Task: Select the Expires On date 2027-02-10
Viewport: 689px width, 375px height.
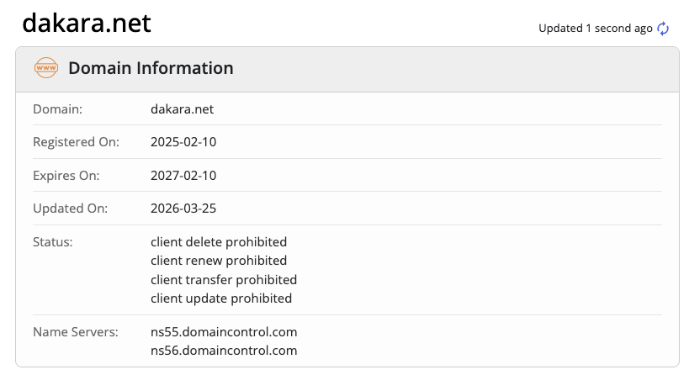Action: click(183, 176)
